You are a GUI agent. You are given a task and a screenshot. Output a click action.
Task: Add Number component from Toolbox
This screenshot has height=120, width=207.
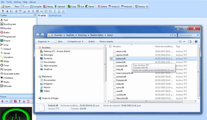point(6,28)
